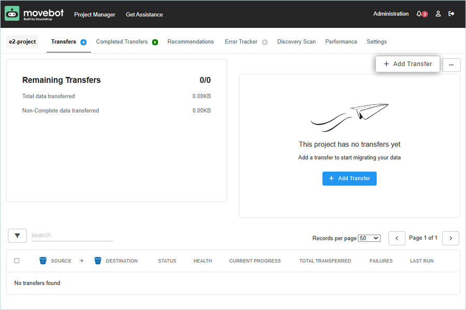
Task: Click the white Add Transfer button at top
Action: (x=407, y=64)
